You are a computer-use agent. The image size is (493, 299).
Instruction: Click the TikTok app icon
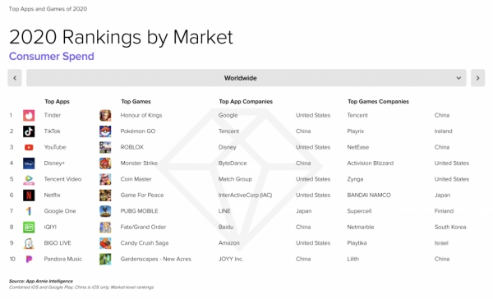[29, 131]
